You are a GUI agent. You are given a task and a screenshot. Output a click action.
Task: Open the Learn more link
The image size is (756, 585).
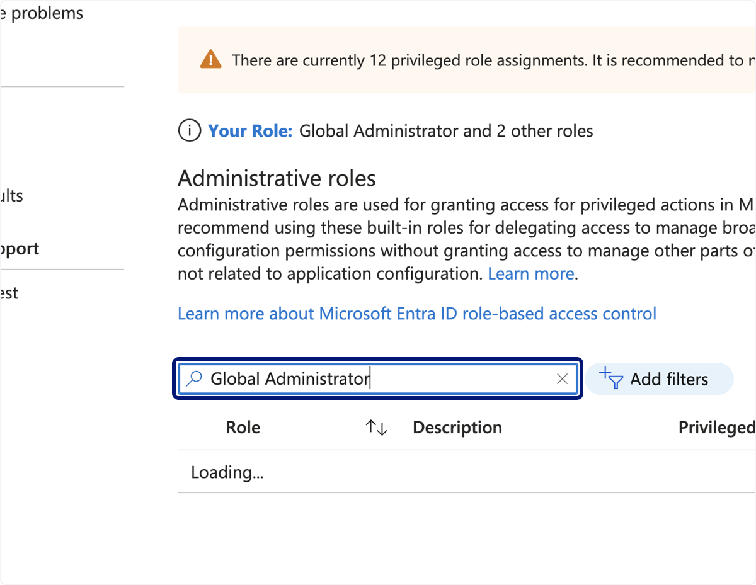coord(531,274)
